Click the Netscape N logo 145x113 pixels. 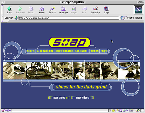138,10
